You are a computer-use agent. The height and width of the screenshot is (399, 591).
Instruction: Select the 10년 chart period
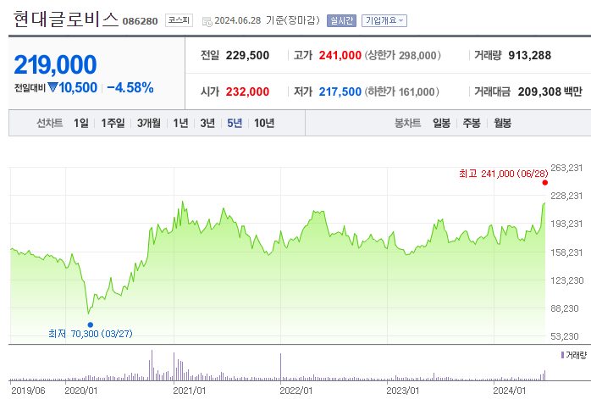[264, 123]
